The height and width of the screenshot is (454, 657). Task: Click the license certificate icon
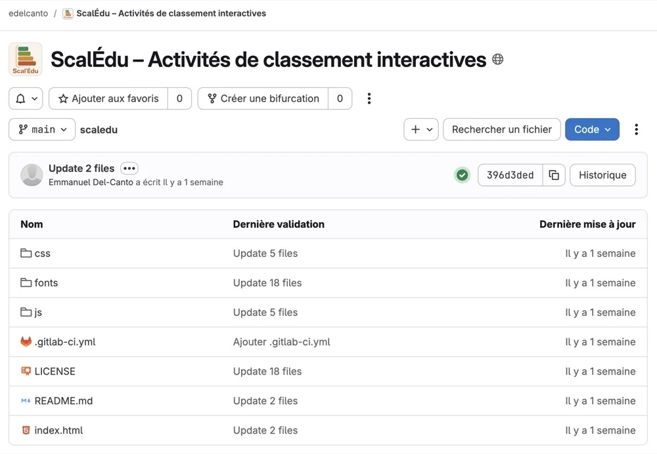click(26, 371)
